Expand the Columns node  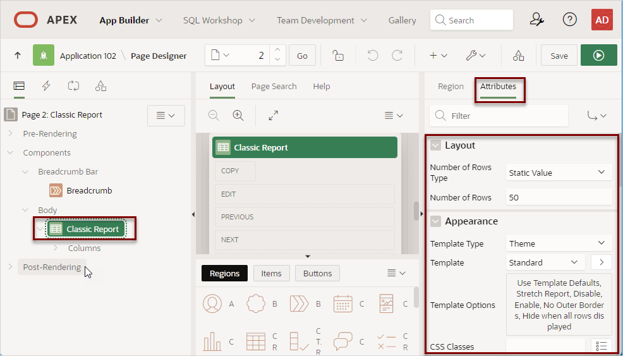click(x=55, y=248)
